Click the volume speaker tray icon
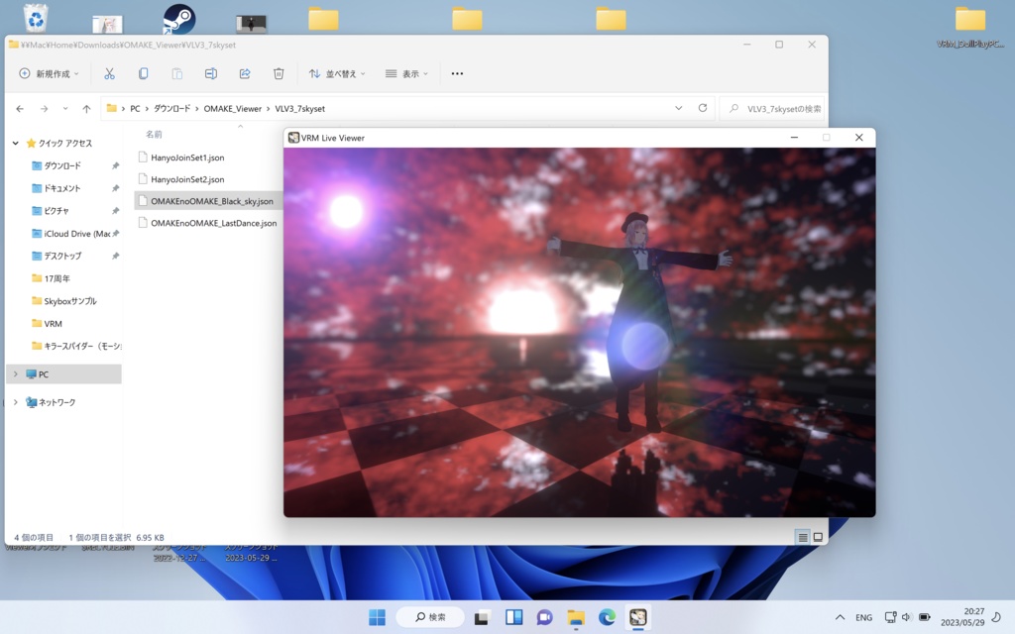1015x634 pixels. pyautogui.click(x=907, y=617)
